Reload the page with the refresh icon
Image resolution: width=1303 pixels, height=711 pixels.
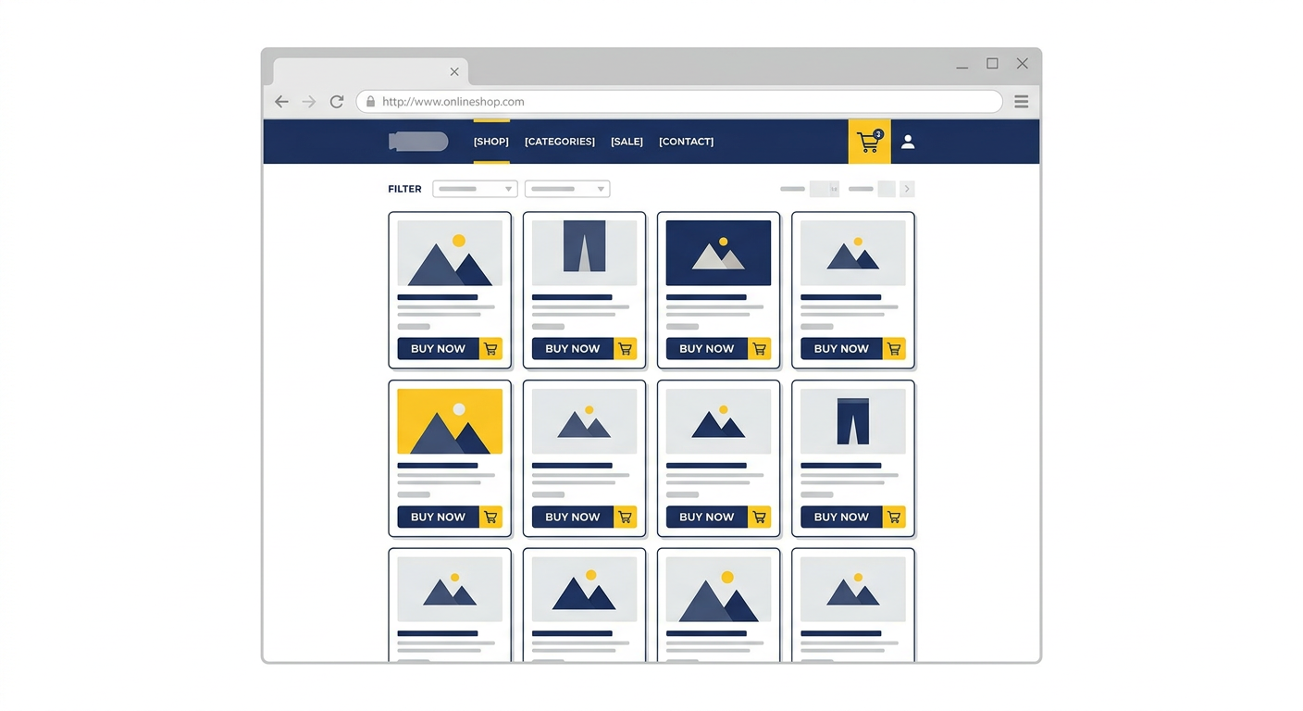(337, 102)
